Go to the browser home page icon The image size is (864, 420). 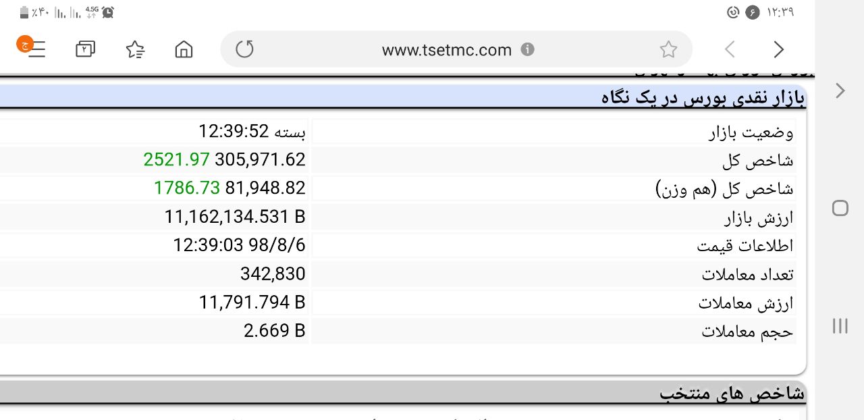pos(184,49)
